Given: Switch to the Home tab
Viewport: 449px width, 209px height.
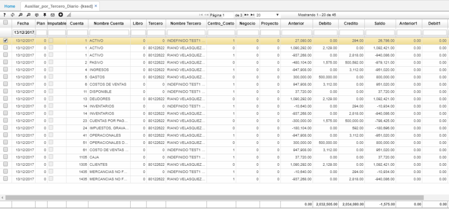Looking at the screenshot, I should click(x=9, y=5).
